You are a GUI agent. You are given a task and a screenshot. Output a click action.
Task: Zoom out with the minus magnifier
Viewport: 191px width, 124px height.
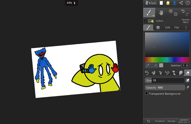(x=175, y=14)
